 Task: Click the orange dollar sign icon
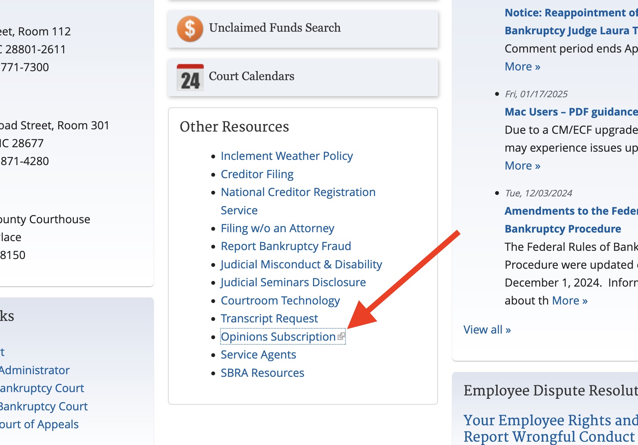point(190,29)
